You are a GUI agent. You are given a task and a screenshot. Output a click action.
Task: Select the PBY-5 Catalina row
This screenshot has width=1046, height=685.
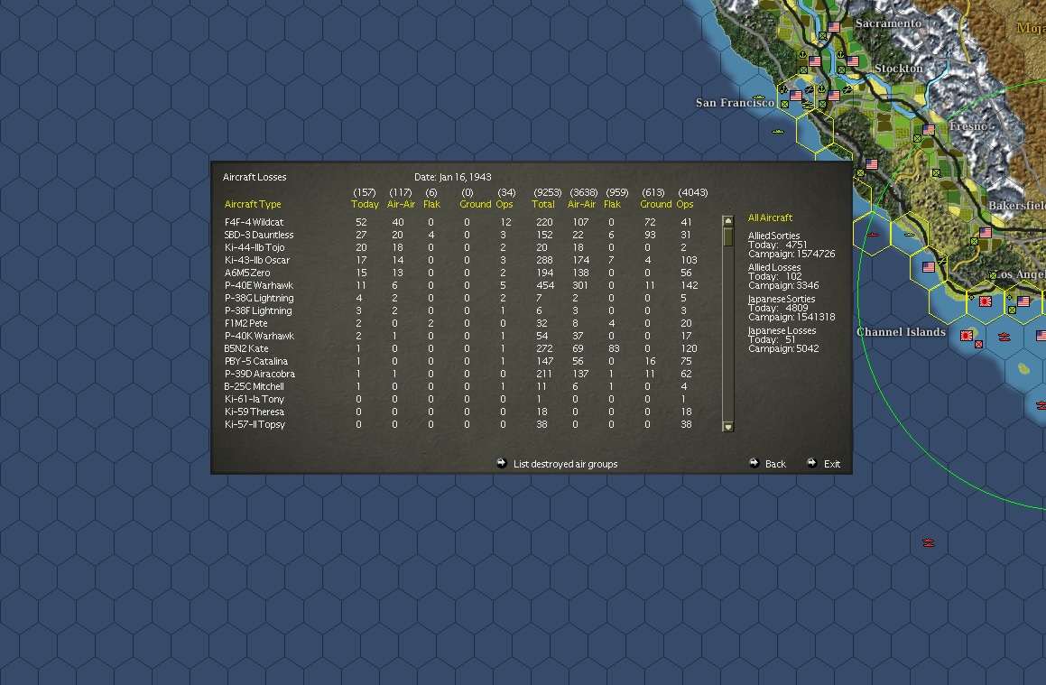coord(460,362)
